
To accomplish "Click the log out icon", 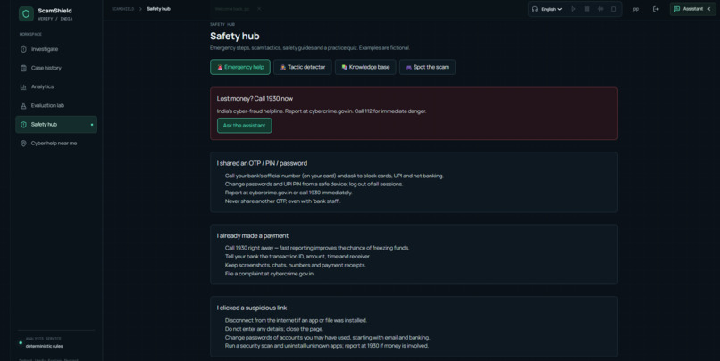I will click(x=656, y=9).
